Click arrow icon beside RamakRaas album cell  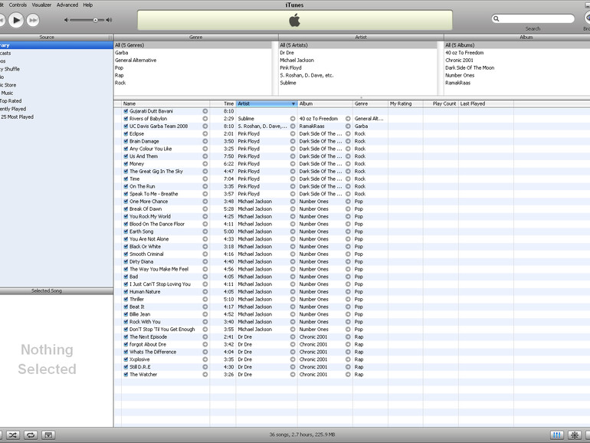point(348,126)
